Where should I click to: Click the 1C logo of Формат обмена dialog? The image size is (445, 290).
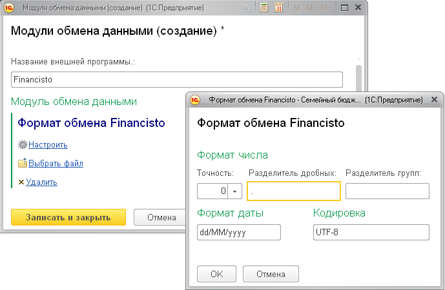point(196,101)
